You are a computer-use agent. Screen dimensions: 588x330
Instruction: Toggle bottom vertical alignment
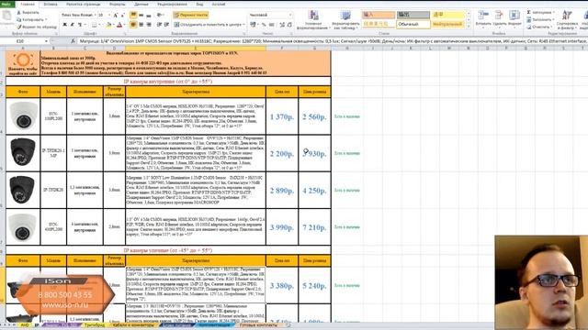(x=149, y=15)
